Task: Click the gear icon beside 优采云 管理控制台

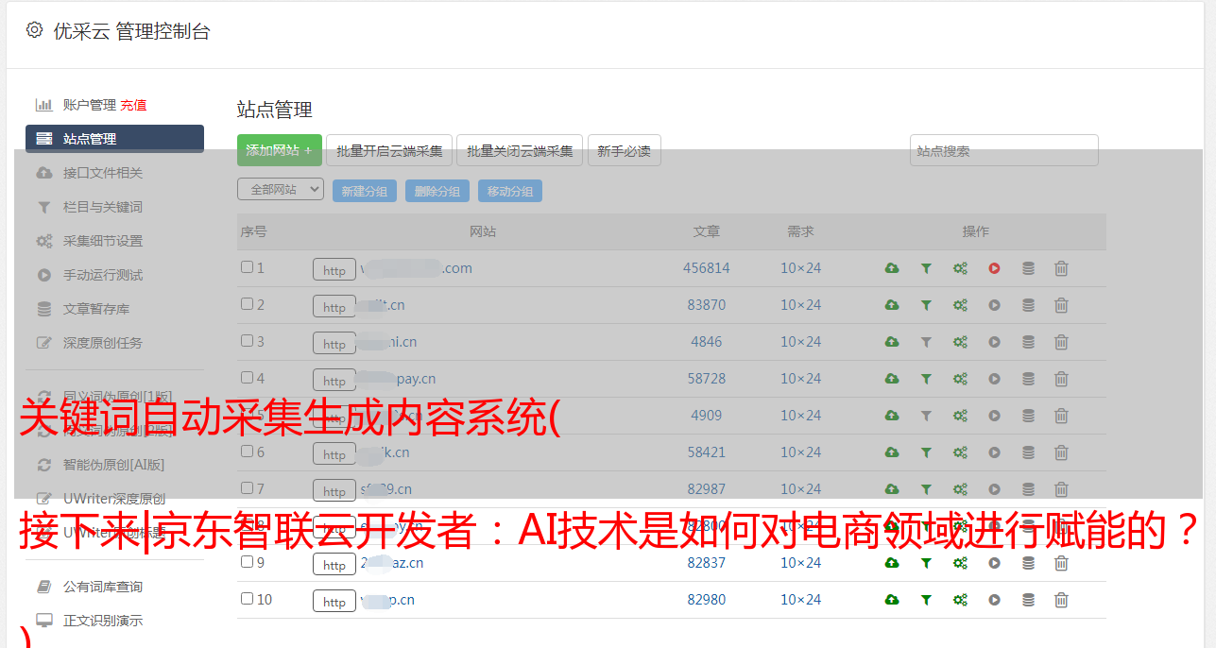Action: coord(34,30)
